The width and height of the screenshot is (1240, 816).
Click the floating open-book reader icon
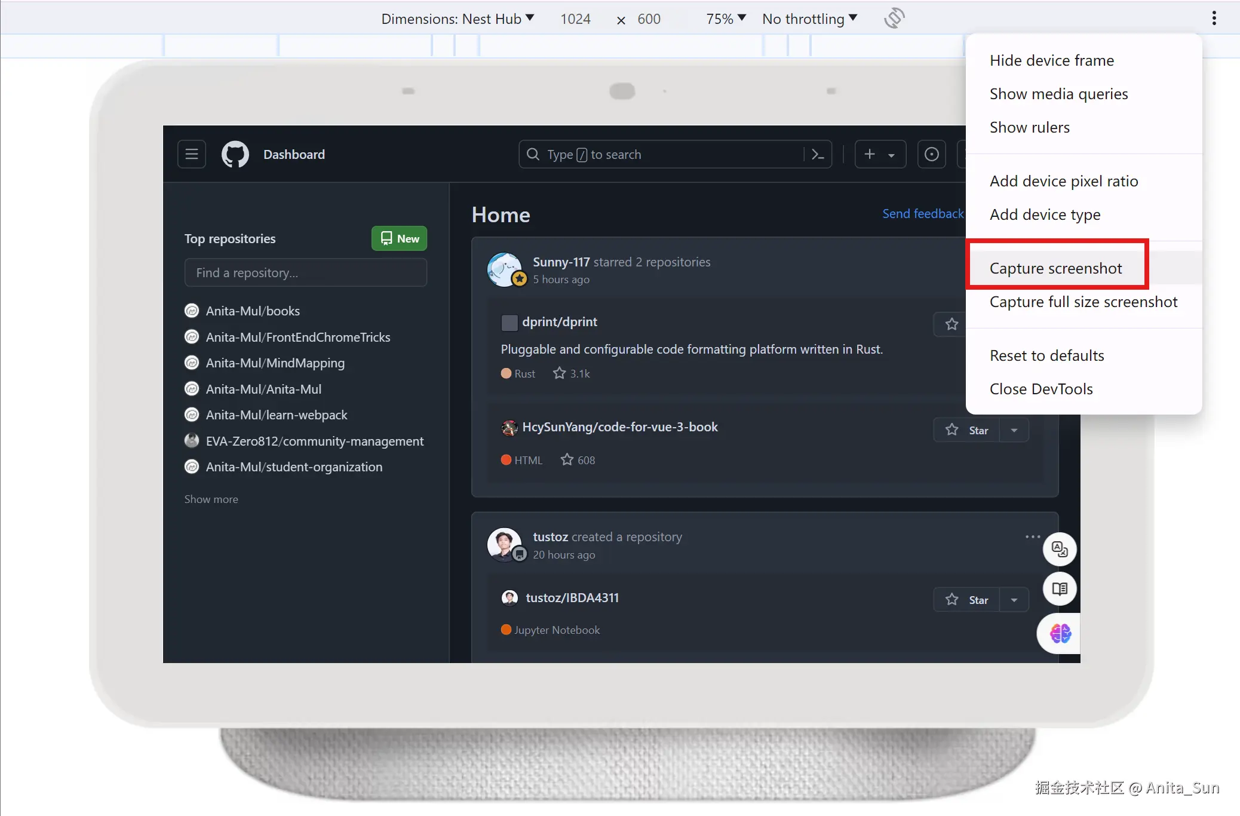[1060, 589]
